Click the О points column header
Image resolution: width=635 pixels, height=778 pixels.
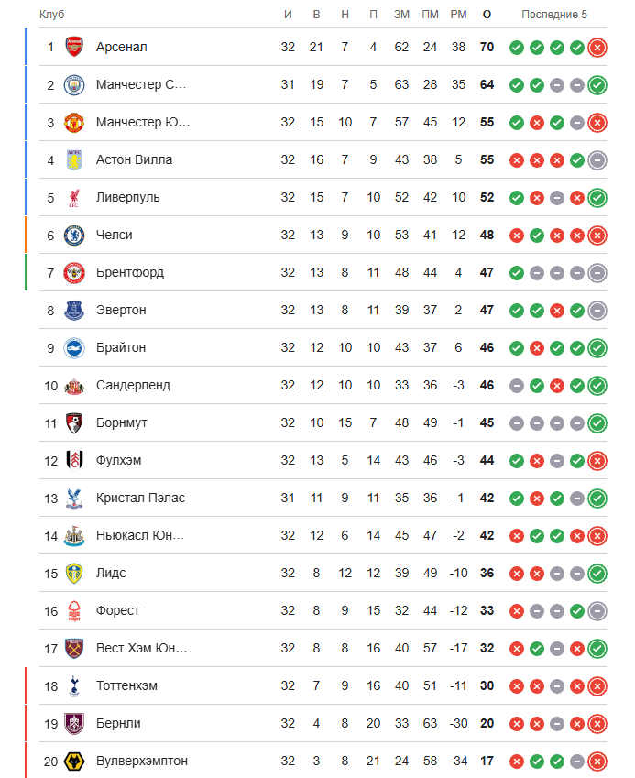[x=487, y=15]
